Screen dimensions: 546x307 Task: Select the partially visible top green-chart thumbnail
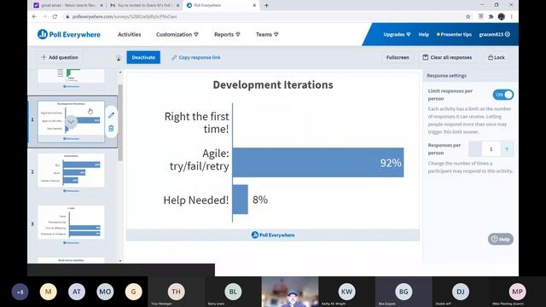71,76
